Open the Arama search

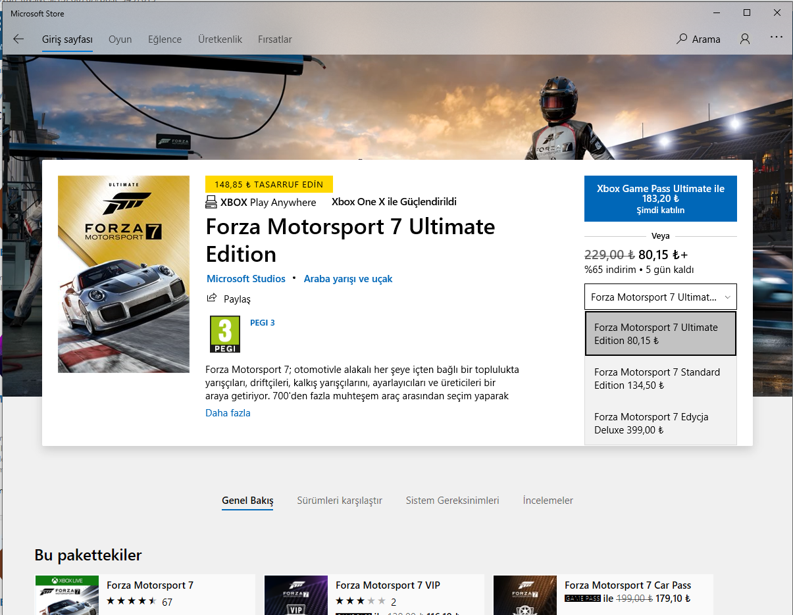pyautogui.click(x=698, y=39)
